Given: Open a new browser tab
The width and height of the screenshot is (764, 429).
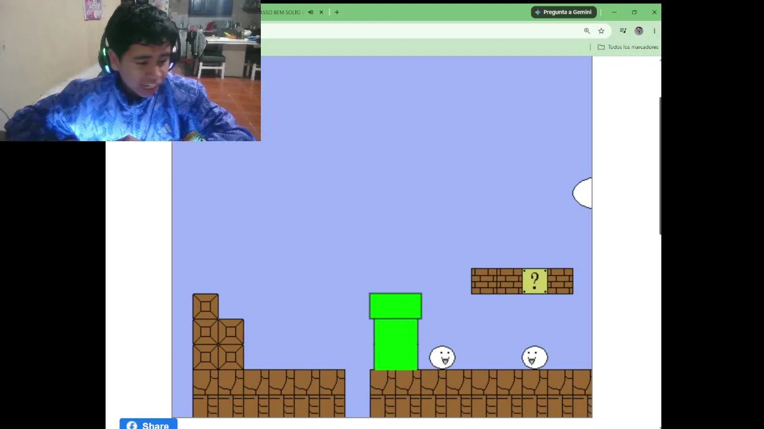Looking at the screenshot, I should pos(337,12).
